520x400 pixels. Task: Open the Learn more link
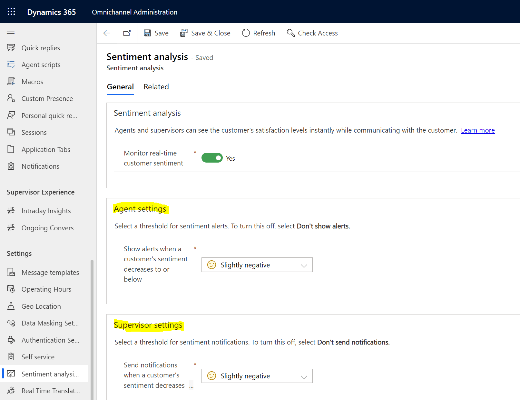[x=477, y=130]
